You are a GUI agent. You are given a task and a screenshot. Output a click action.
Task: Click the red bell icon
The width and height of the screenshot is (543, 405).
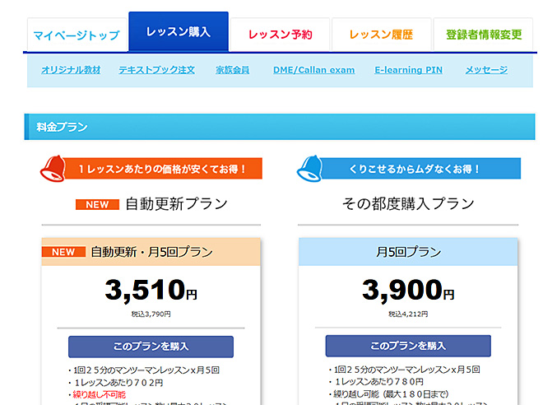click(x=54, y=168)
